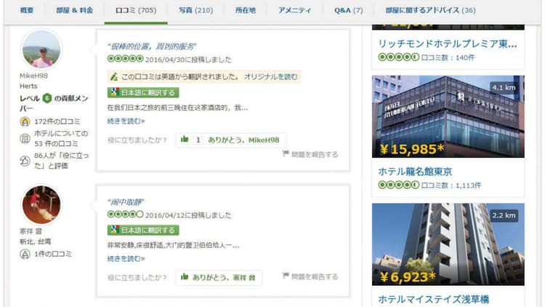Image resolution: width=545 pixels, height=307 pixels.
Task: Click 5-bubble rating of MikeH98 review
Action: [125, 59]
